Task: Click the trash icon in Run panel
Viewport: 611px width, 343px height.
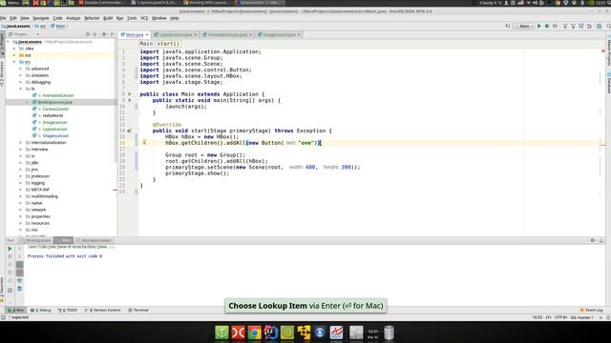Action: click(x=19, y=289)
